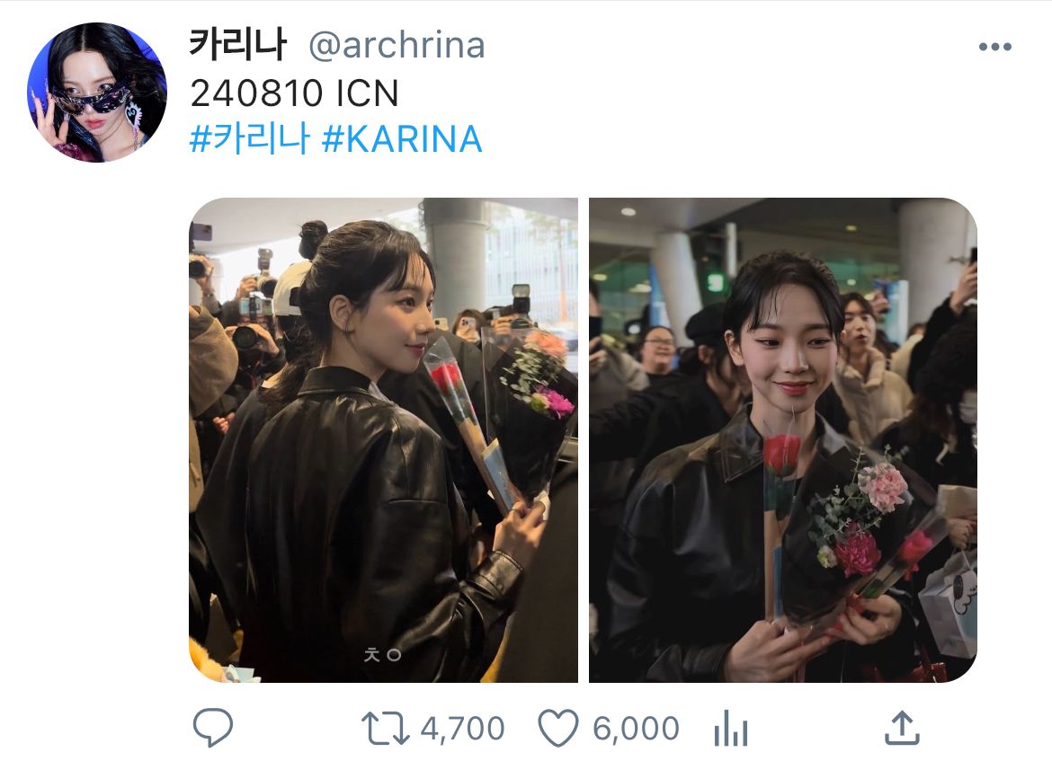The height and width of the screenshot is (770, 1052).
Task: Open the profile avatar with sunglasses
Action: pos(96,93)
